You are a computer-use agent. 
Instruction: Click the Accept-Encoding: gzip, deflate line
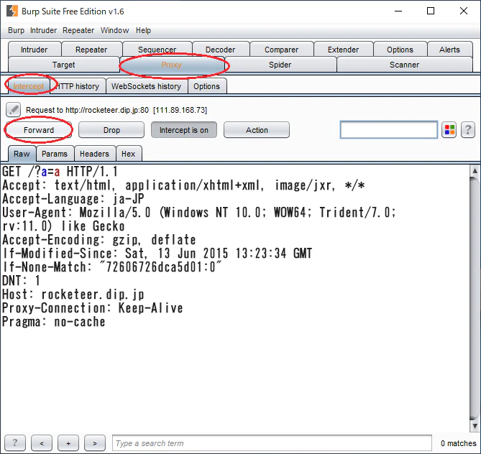click(99, 240)
